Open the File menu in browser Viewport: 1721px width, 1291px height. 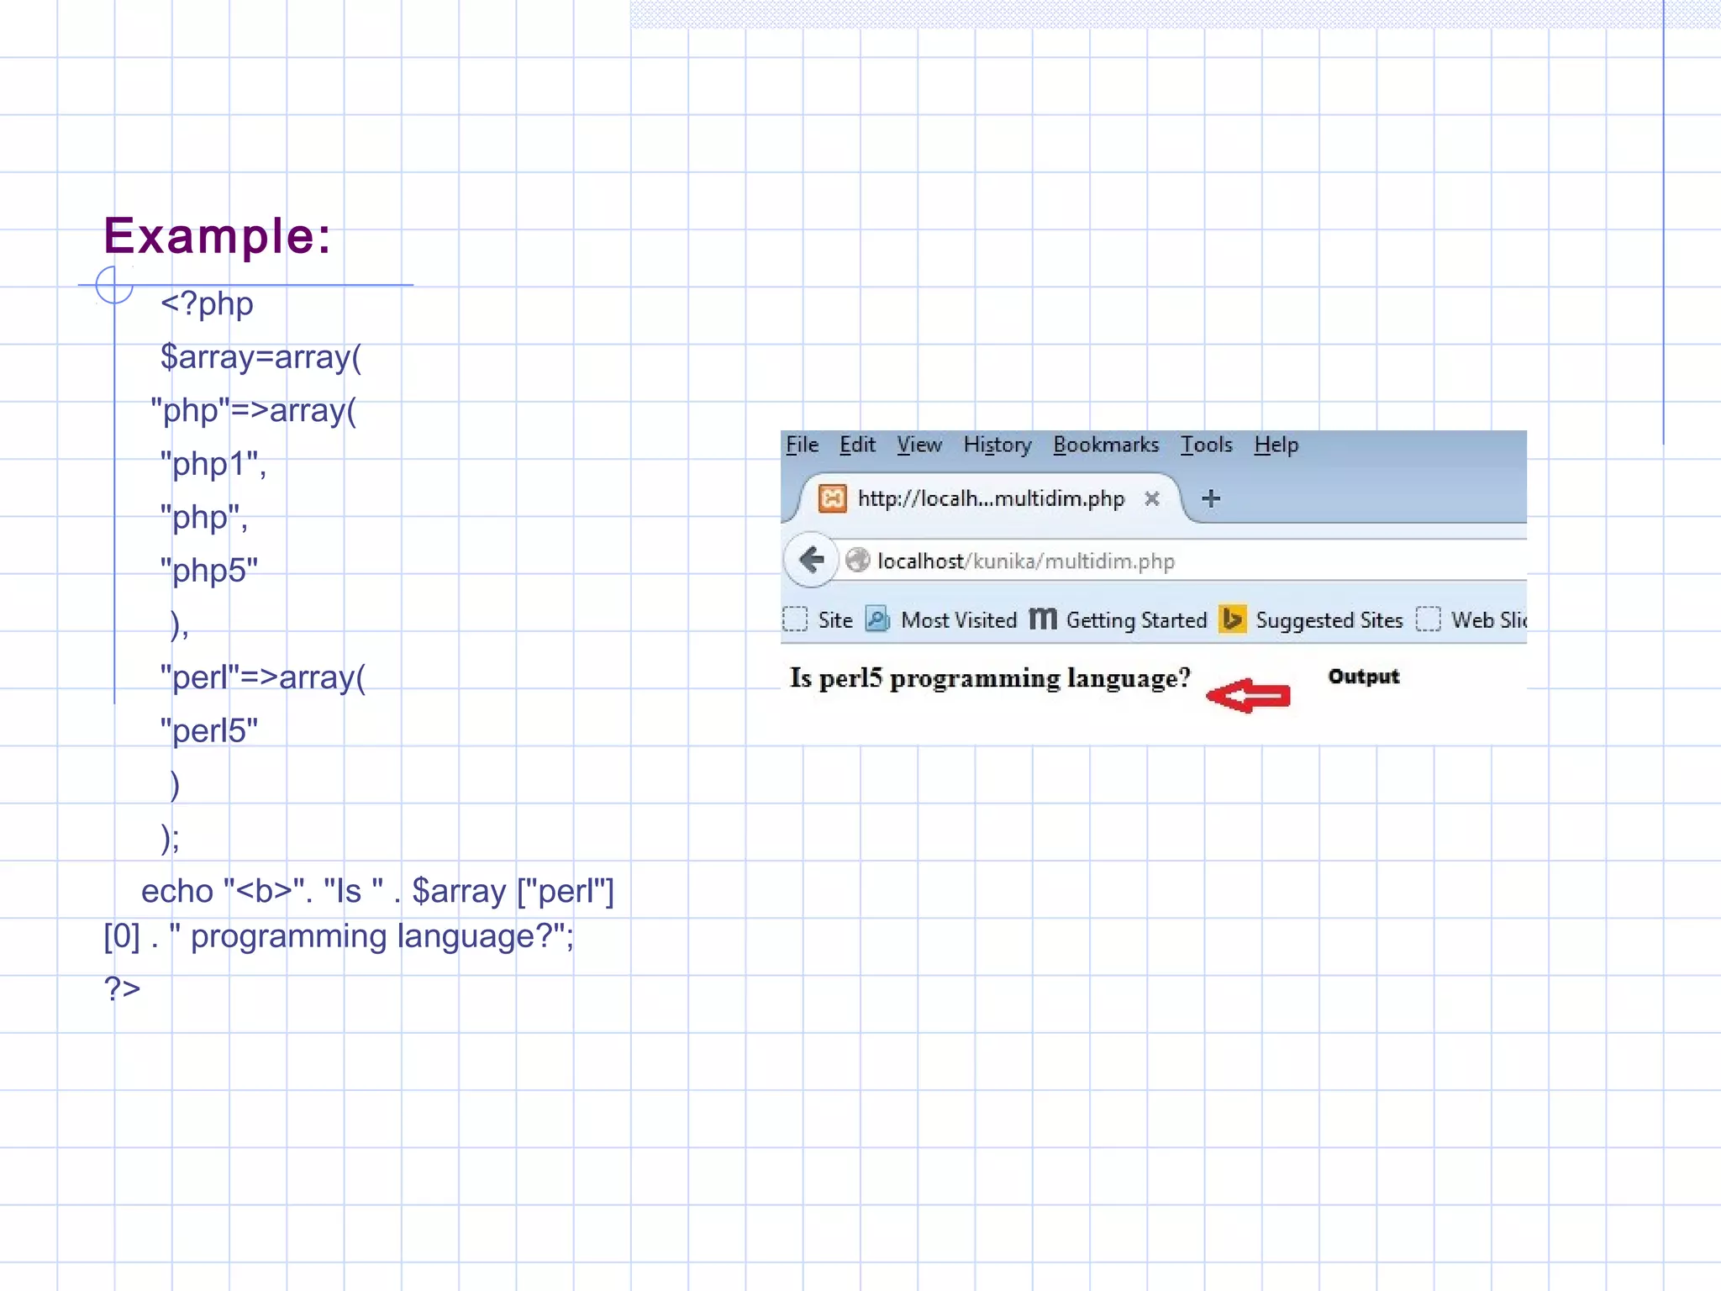pos(802,445)
